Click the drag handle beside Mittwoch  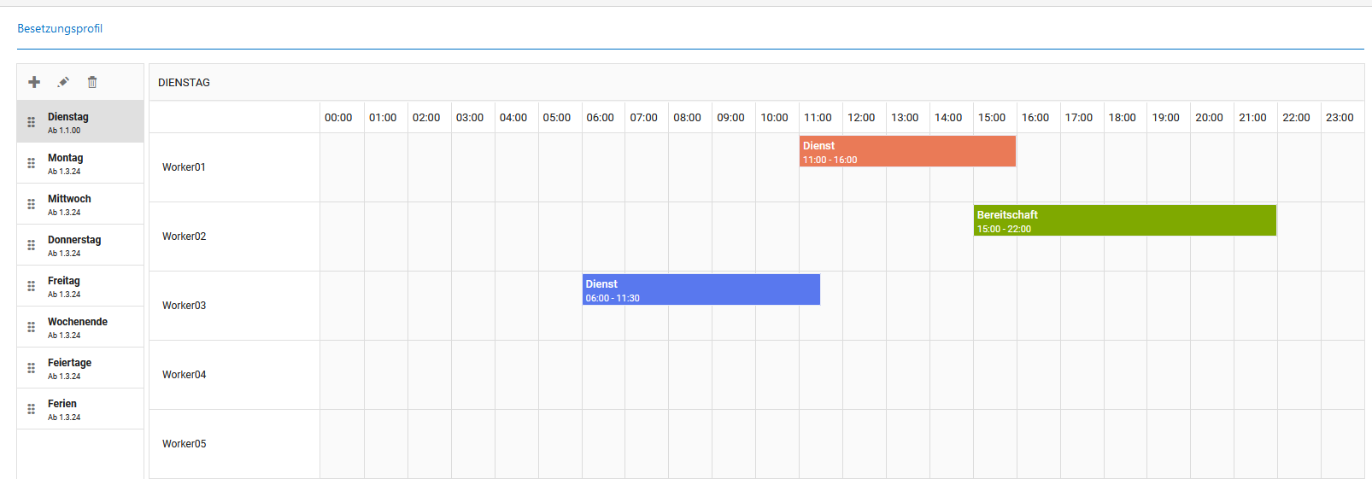(32, 204)
